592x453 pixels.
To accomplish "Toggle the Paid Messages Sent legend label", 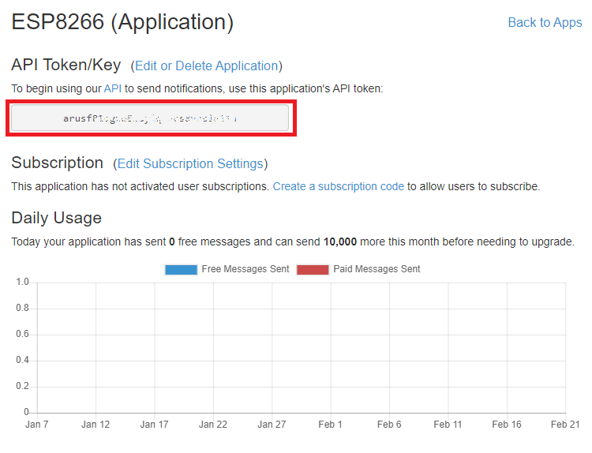I will 377,269.
